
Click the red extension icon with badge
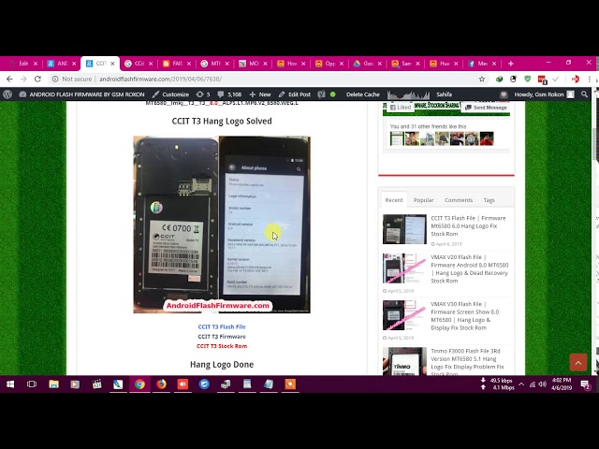[542, 80]
